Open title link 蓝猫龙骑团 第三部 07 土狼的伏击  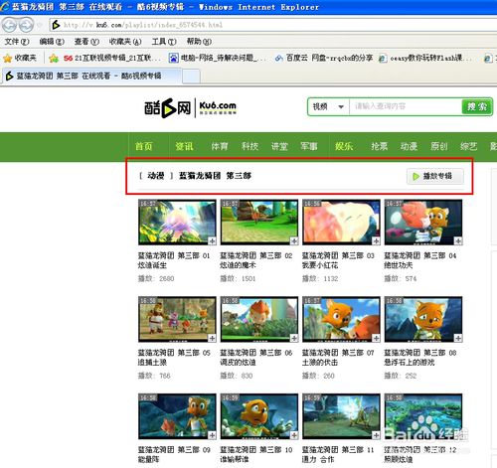338,358
